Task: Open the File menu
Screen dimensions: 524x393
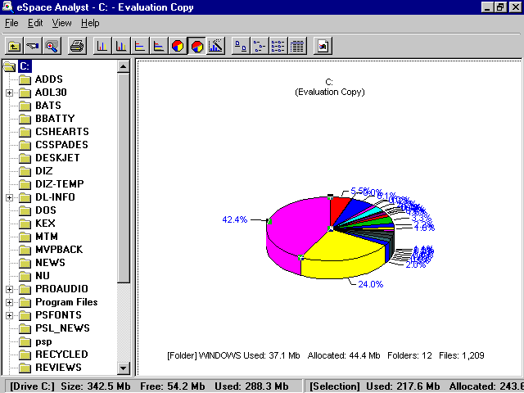Action: pos(11,23)
